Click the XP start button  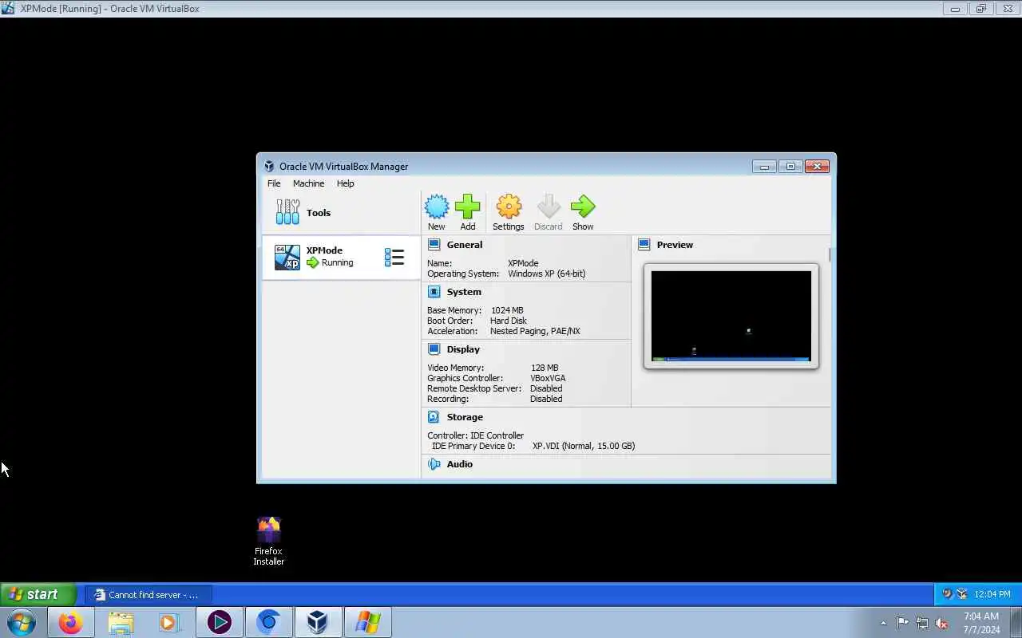tap(38, 594)
